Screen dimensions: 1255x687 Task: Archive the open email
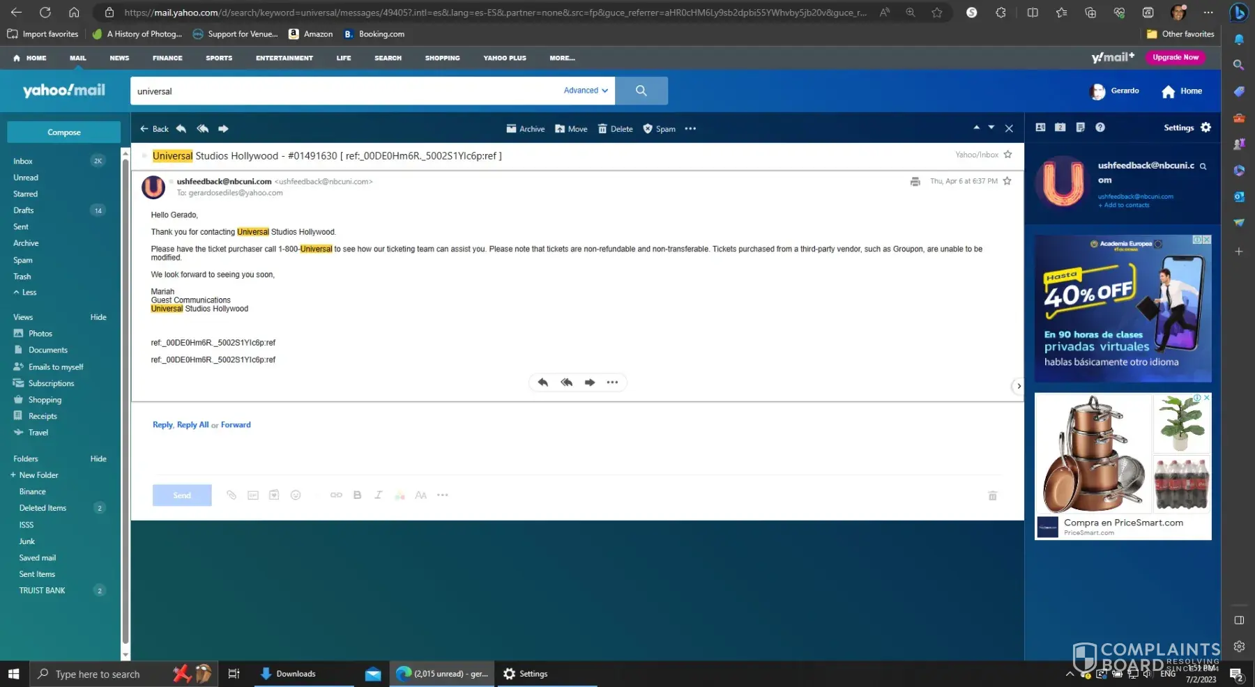point(526,129)
